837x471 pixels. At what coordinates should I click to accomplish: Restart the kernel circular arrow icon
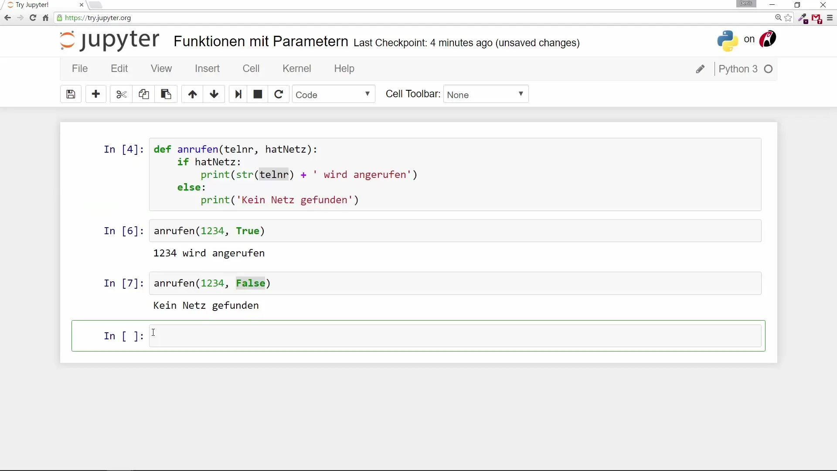[279, 94]
